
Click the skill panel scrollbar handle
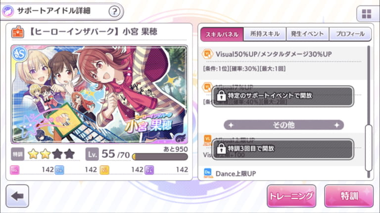tap(369, 148)
